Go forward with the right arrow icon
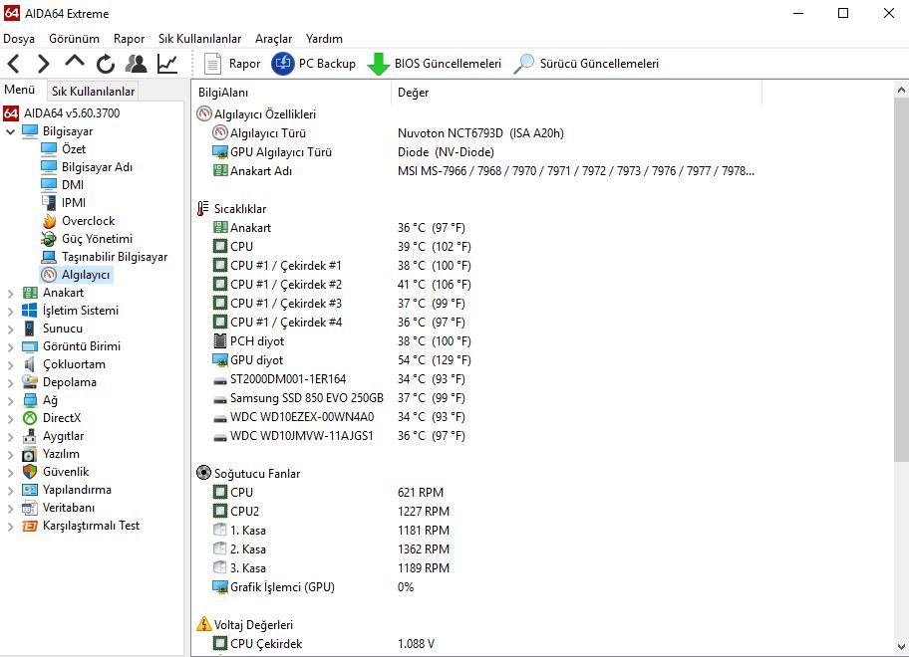Image resolution: width=909 pixels, height=657 pixels. point(43,64)
